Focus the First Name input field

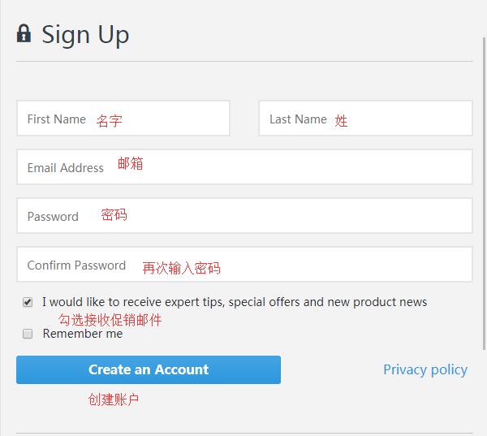pos(123,118)
